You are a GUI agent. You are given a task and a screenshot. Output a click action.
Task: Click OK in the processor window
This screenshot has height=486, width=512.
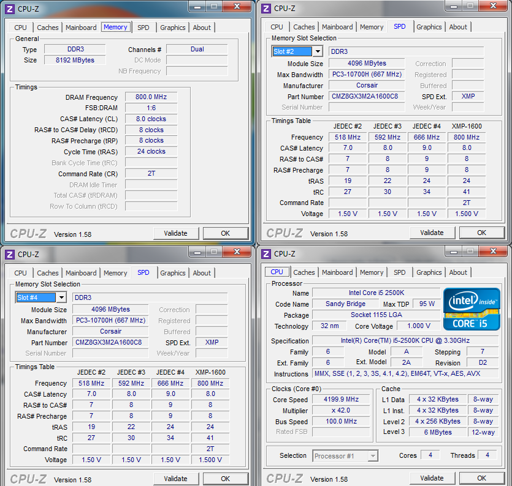[481, 478]
